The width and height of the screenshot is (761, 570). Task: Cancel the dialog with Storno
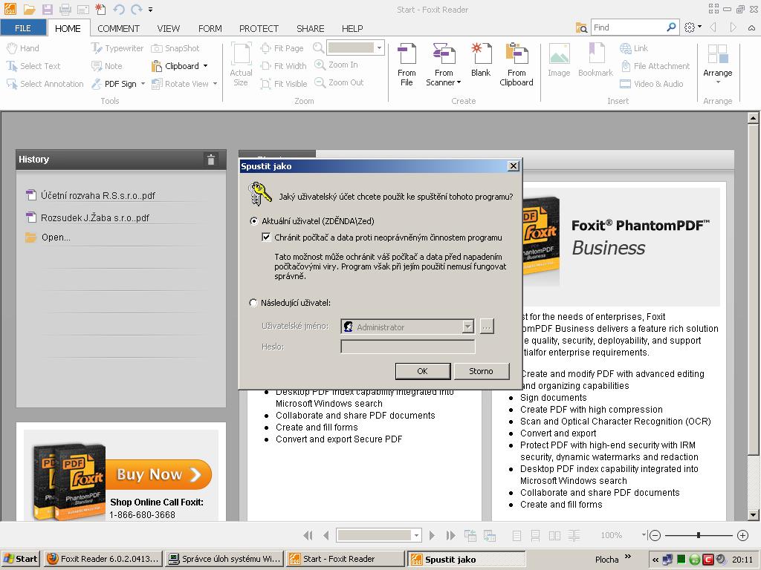pos(481,371)
